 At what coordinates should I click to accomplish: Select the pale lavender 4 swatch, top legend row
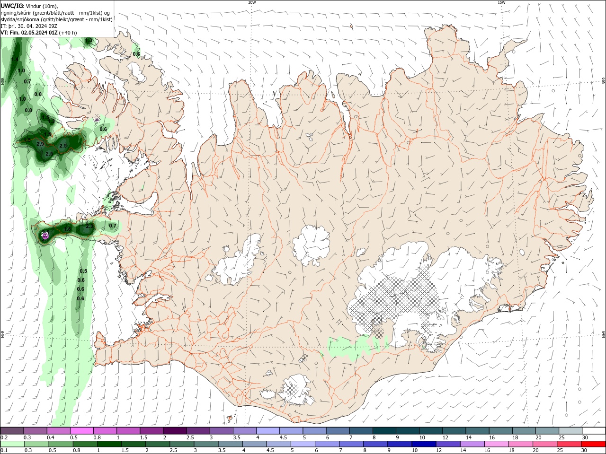point(268,431)
